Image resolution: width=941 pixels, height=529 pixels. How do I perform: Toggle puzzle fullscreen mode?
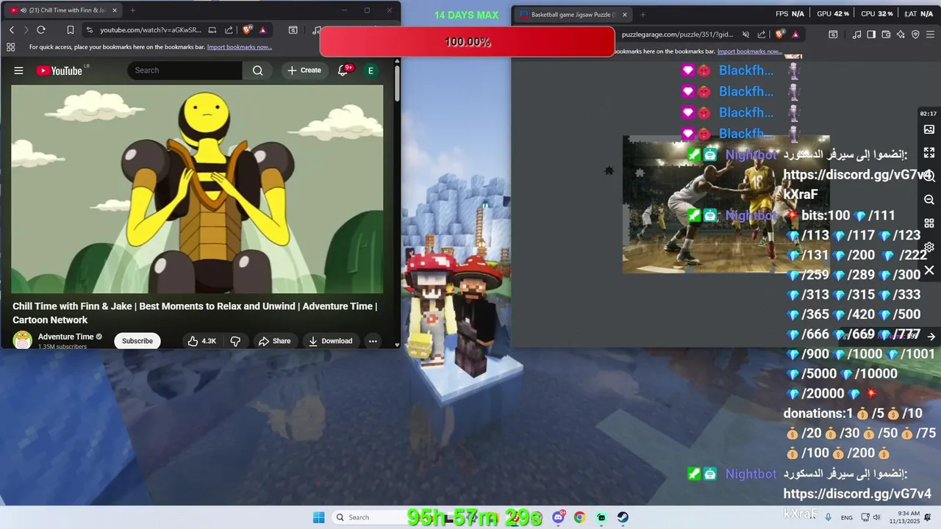point(929,153)
